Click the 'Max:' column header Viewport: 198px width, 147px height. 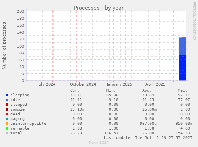tap(183, 90)
